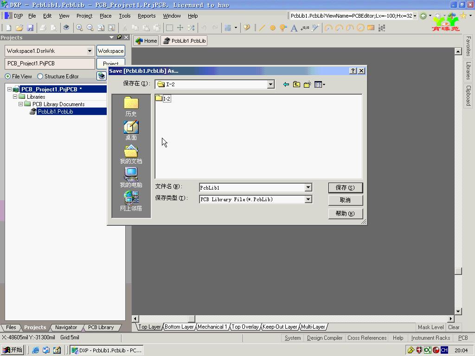
Task: Open the Edit menu
Action: click(47, 16)
